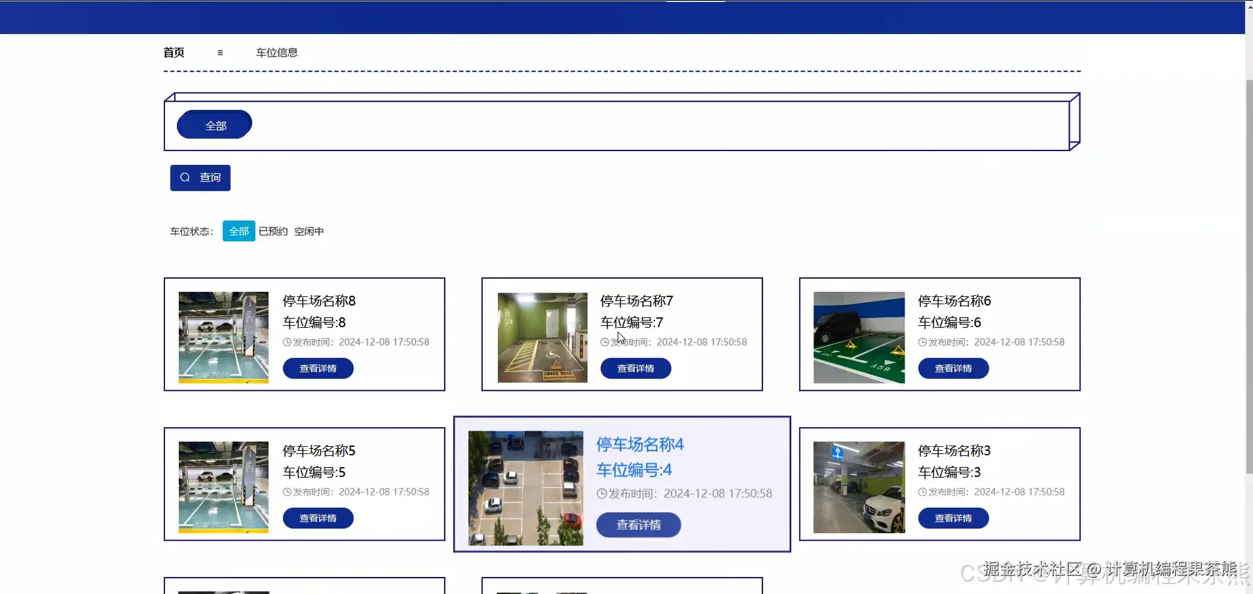Click the clock icon on 停车场名称8 card
1253x594 pixels.
point(287,342)
